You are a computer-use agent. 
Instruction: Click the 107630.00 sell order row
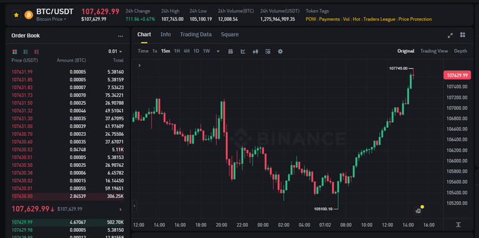coord(67,196)
